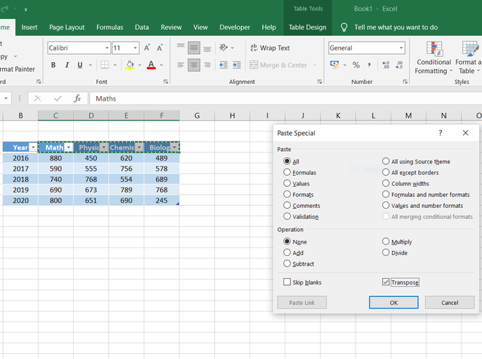The image size is (482, 359).
Task: Increase font size with larger A icon
Action: (147, 48)
